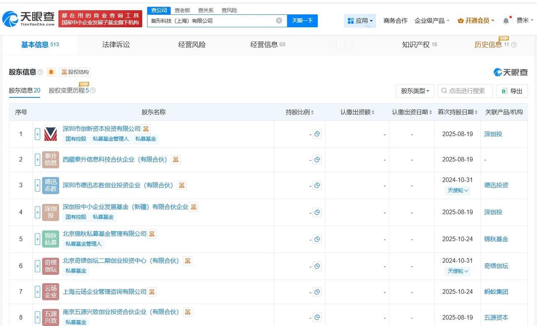Image resolution: width=537 pixels, height=326 pixels.
Task: Click the 天眼一下 search button
Action: 302,21
